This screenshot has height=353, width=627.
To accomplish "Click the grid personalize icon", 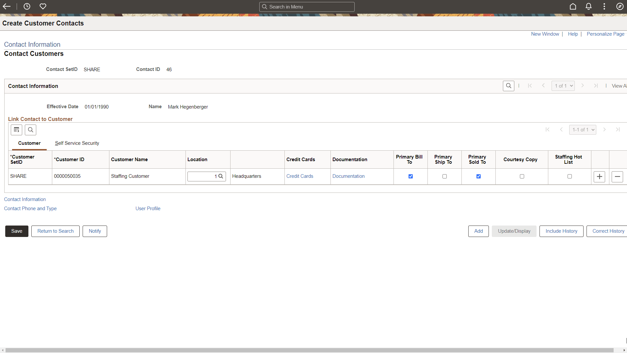I will tap(16, 130).
